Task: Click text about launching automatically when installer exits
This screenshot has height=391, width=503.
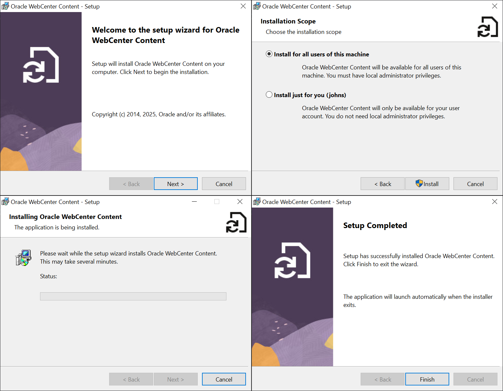Action: pyautogui.click(x=418, y=301)
